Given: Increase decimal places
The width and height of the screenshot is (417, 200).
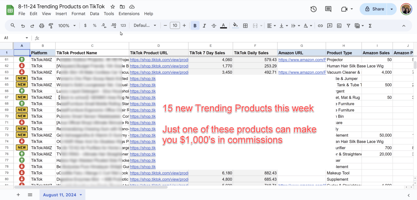Looking at the screenshot, I should (114, 25).
